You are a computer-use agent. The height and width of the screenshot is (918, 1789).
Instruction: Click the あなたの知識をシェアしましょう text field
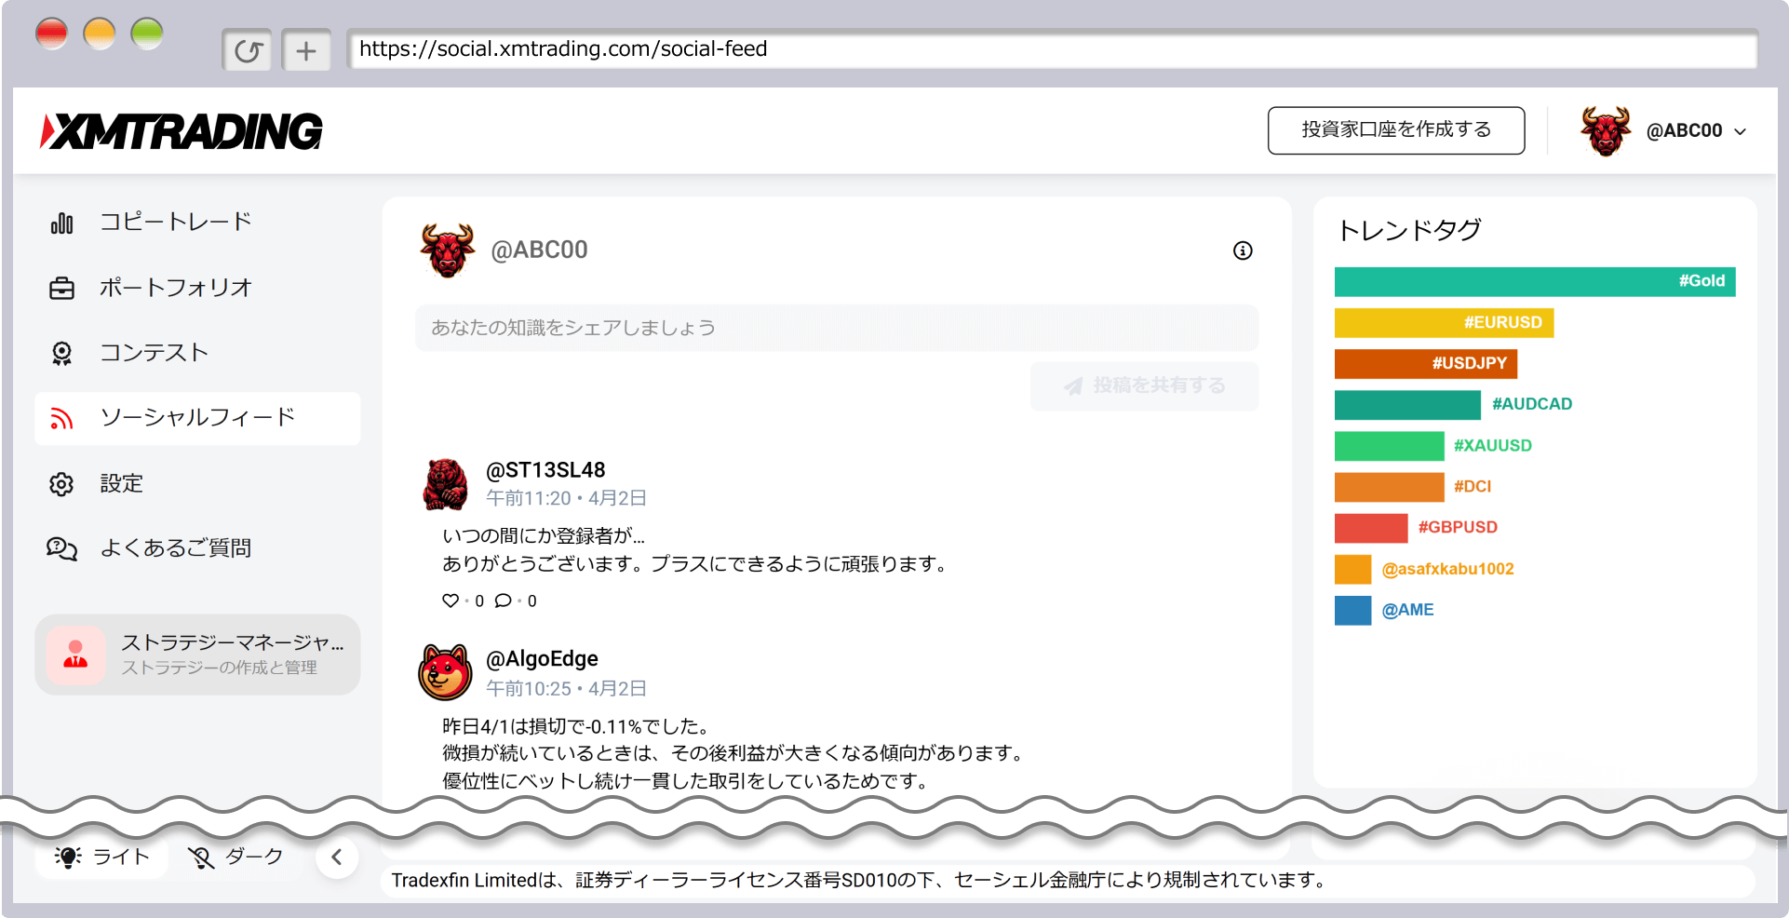(x=836, y=328)
